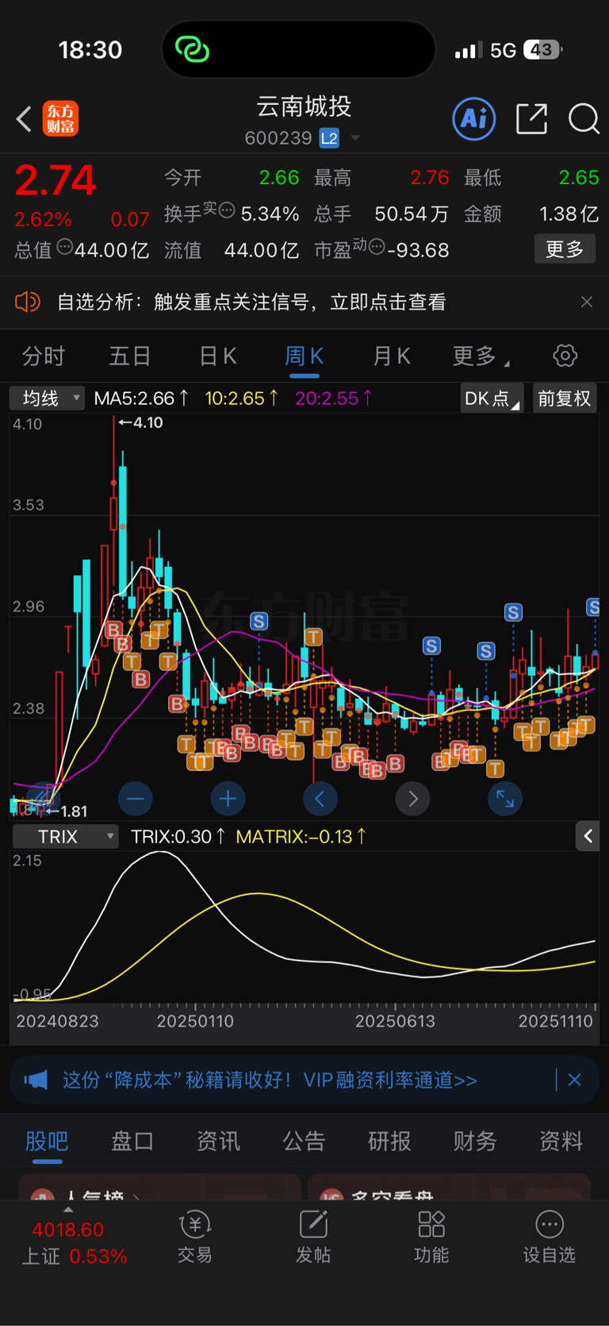
Task: Open the 均线 indicator dropdown
Action: [47, 398]
